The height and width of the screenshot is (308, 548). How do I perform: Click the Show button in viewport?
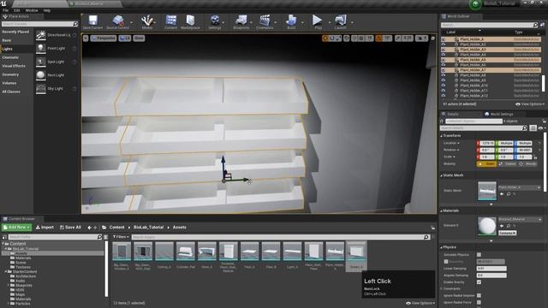[x=139, y=38]
